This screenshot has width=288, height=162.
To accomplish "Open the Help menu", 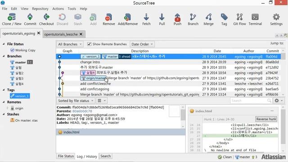I will point(83,9).
